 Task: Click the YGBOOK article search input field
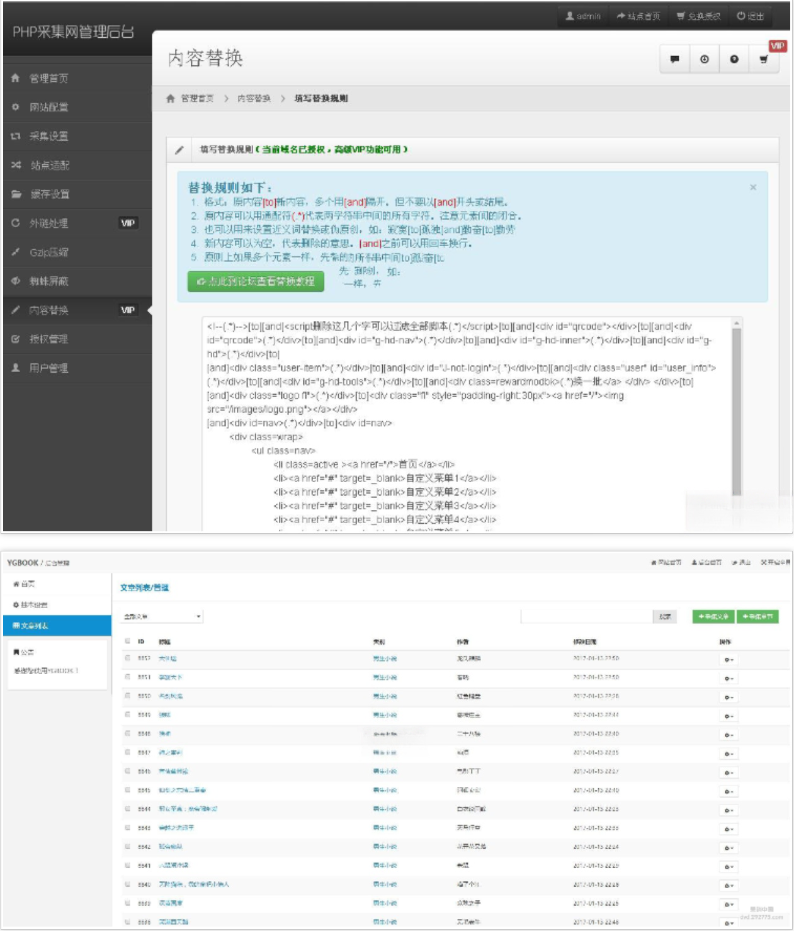pos(587,617)
